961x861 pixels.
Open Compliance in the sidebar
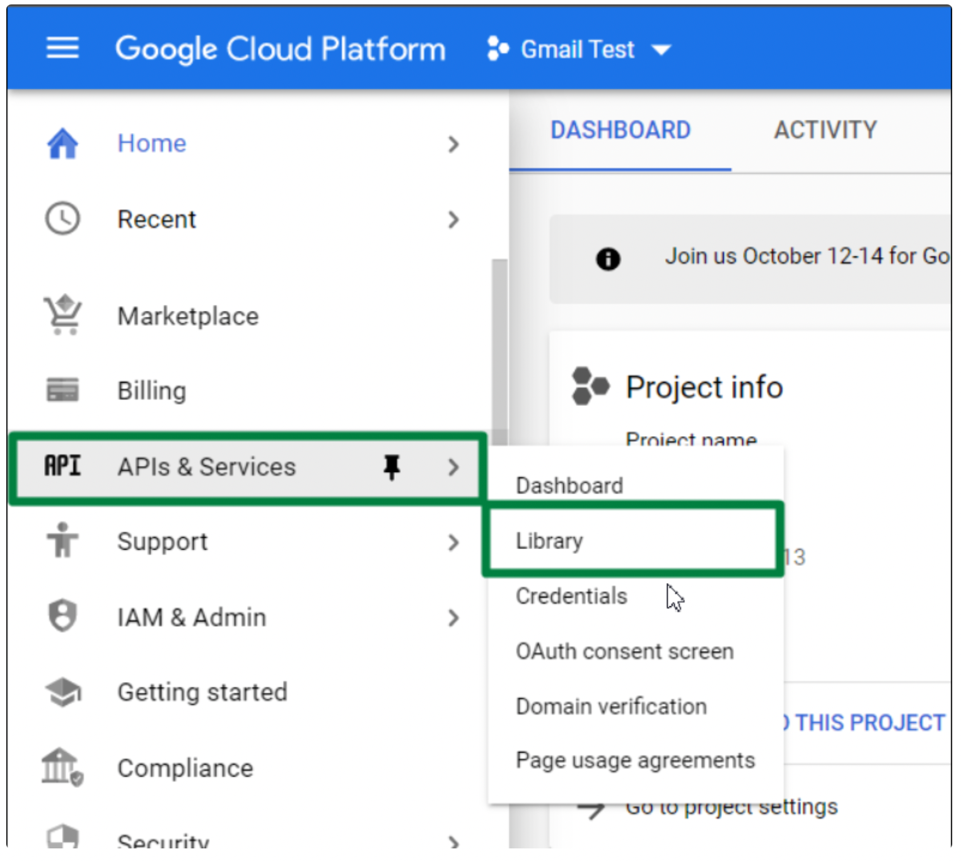185,768
